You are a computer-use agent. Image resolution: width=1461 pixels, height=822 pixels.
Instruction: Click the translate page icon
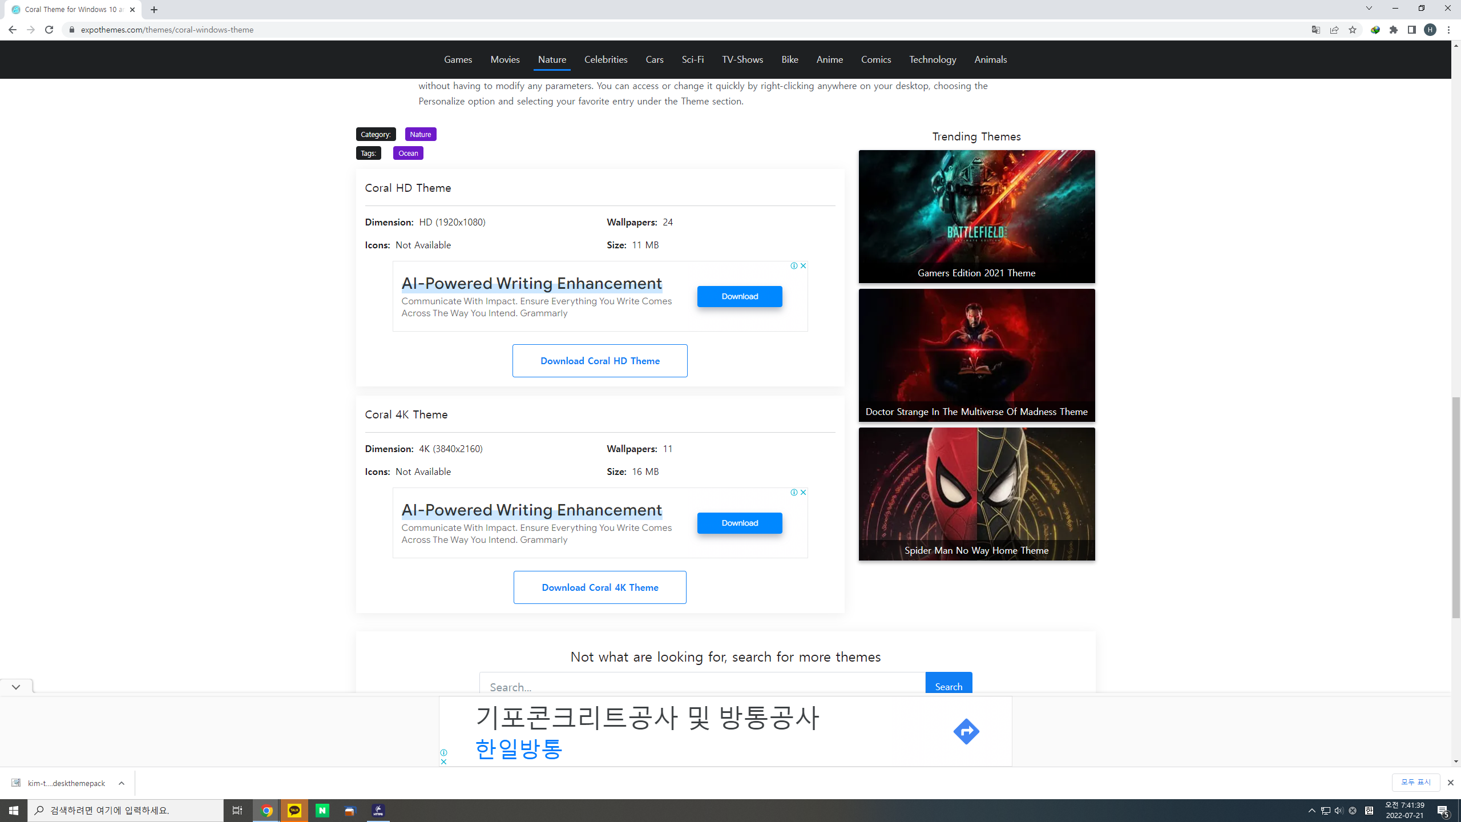[1316, 30]
